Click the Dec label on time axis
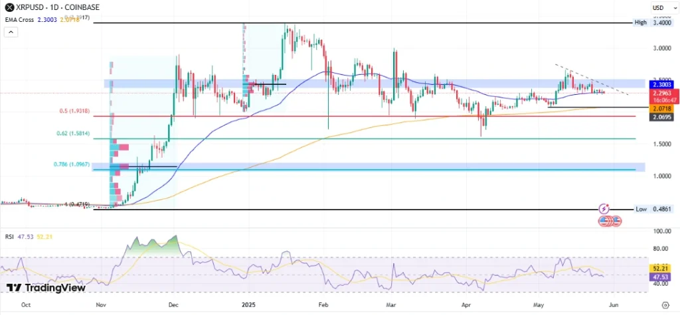 pyautogui.click(x=173, y=305)
